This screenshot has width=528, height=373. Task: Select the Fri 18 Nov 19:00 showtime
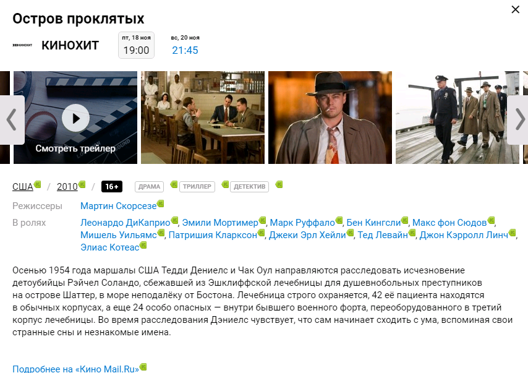point(136,45)
